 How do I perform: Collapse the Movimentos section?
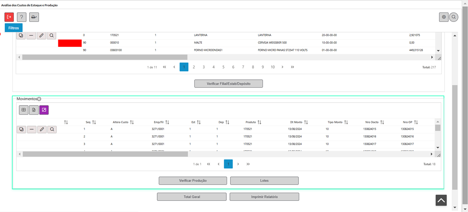(39, 99)
